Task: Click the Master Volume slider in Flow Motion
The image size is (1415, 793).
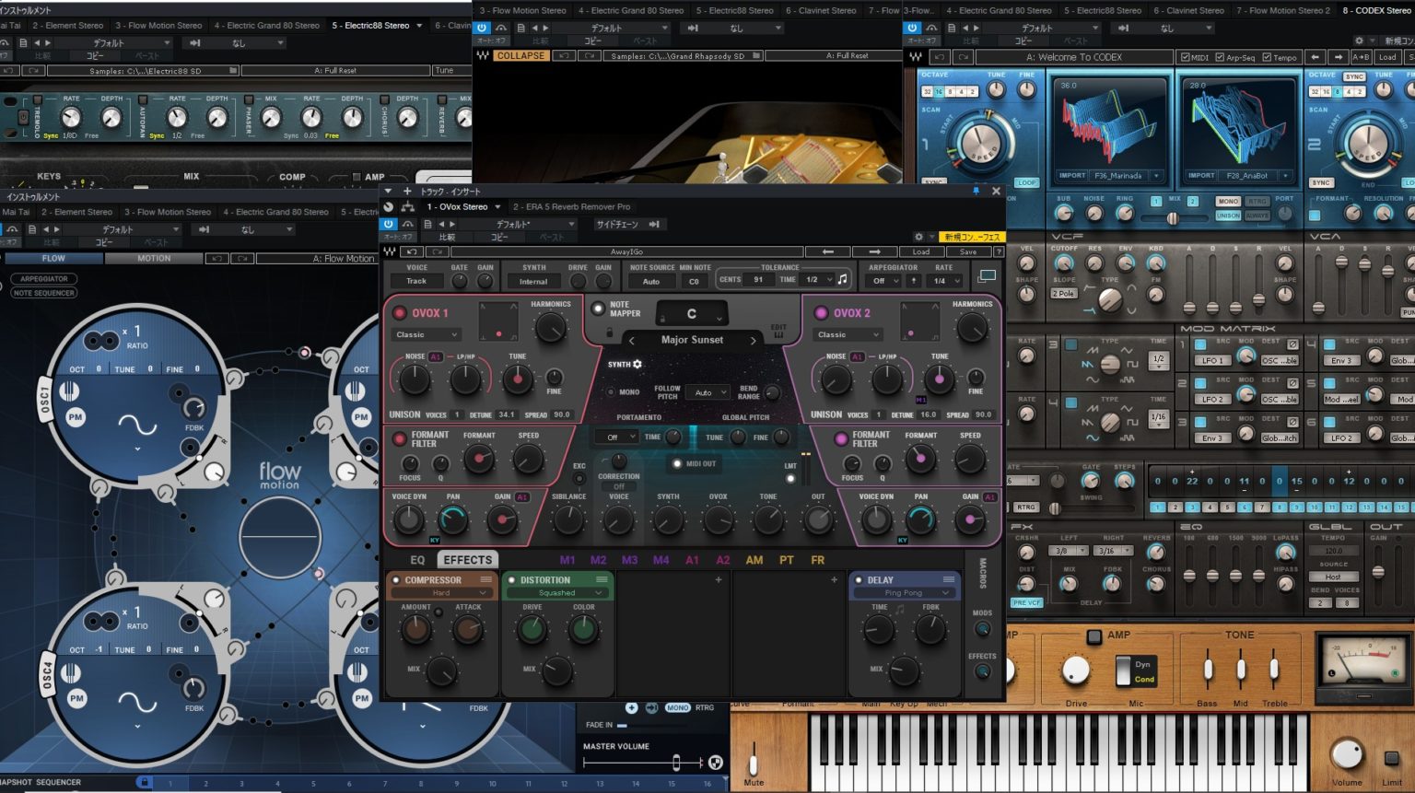Action: 675,762
